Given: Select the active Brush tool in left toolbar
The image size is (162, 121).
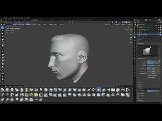Looking at the screenshot, I should [2, 28].
